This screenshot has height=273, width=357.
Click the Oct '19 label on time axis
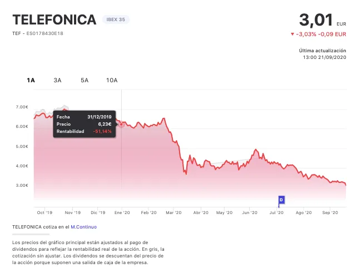pos(44,212)
